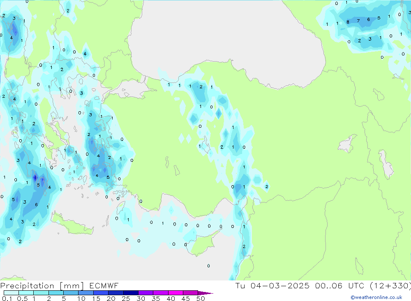Click the '10' legend scale label

pyautogui.click(x=81, y=299)
